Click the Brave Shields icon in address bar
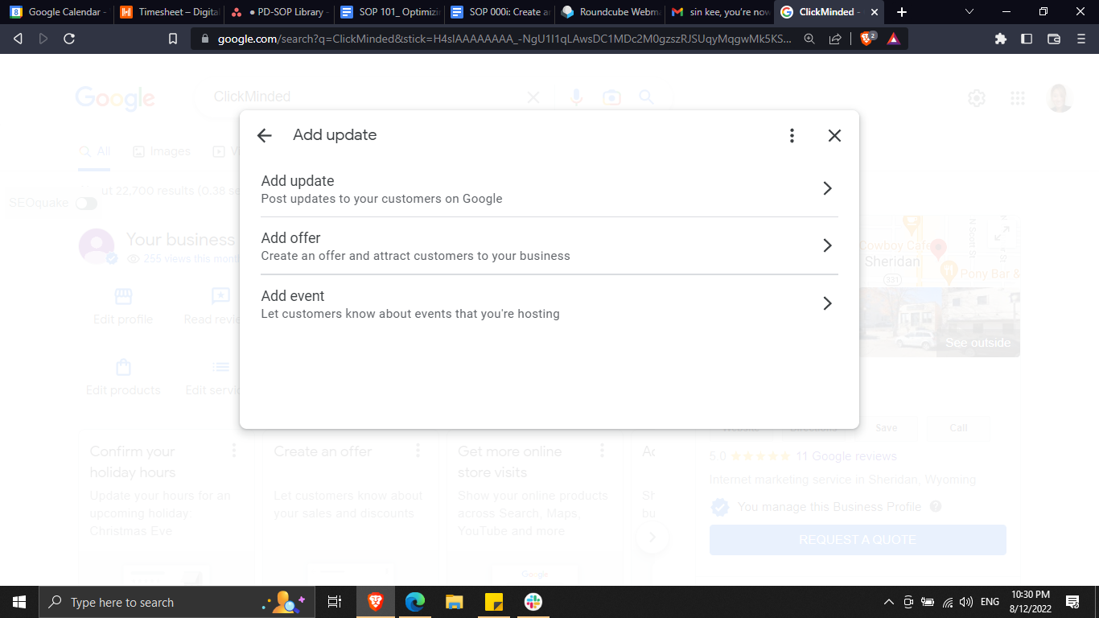 (867, 39)
